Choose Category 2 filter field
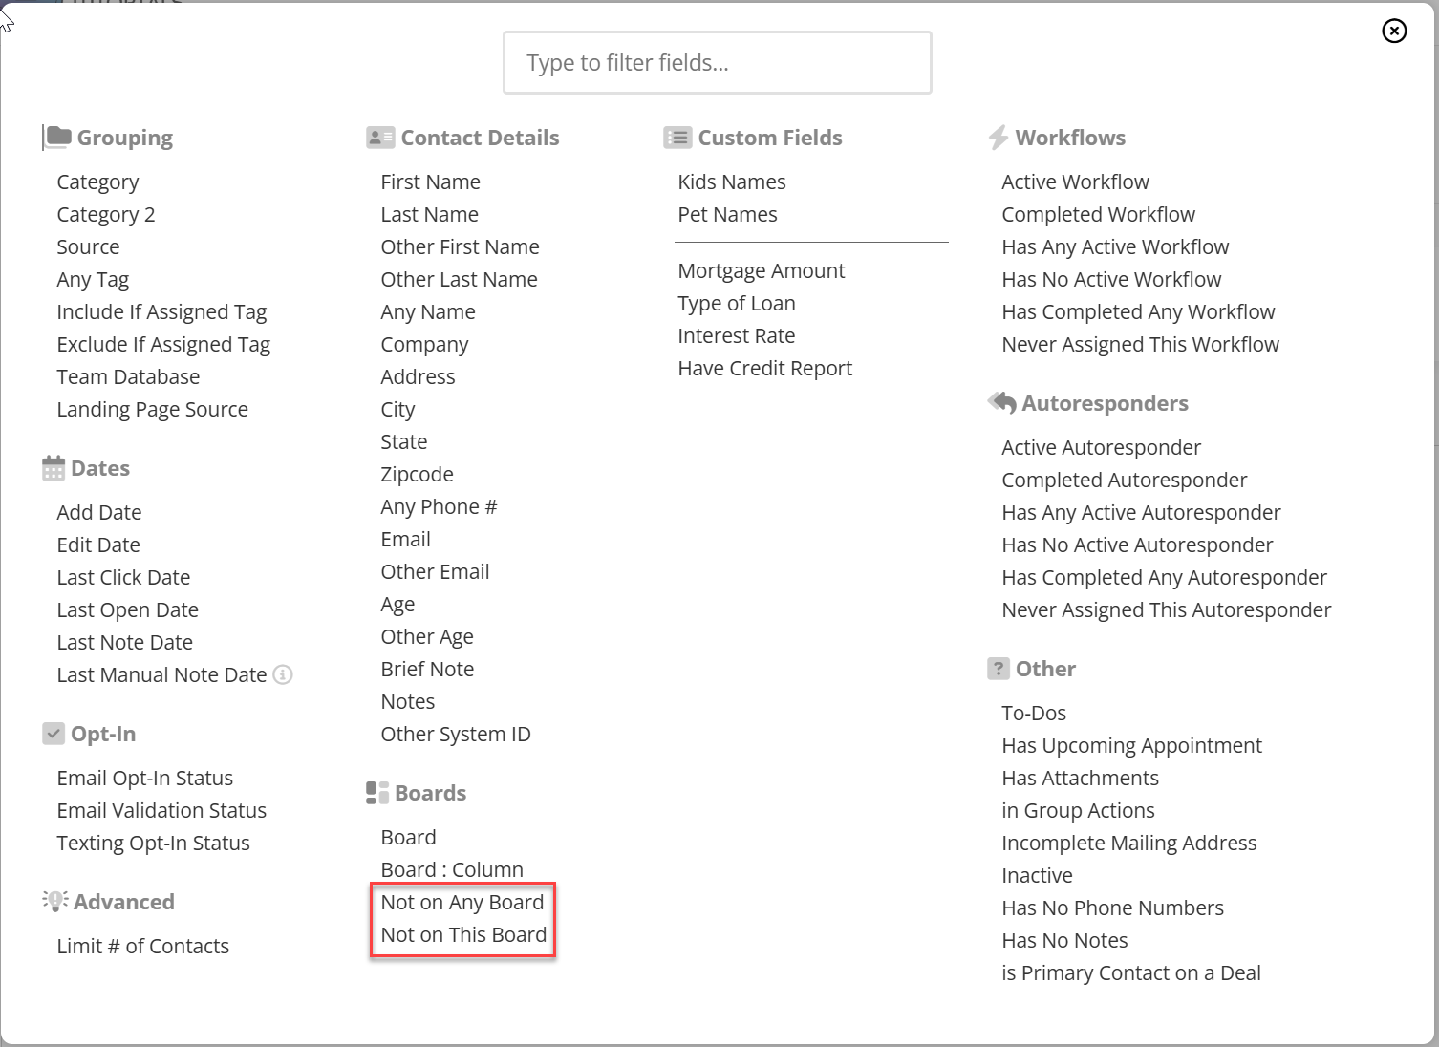1439x1047 pixels. point(106,215)
